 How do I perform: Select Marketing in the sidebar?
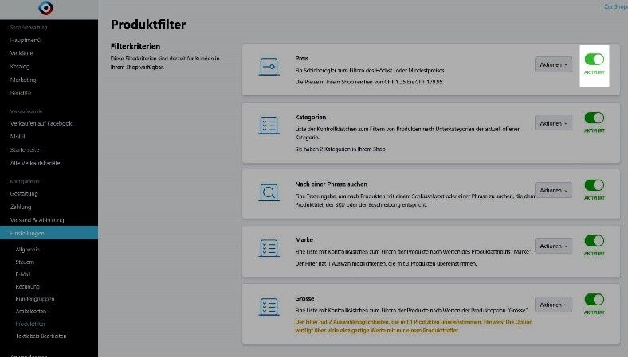point(23,80)
